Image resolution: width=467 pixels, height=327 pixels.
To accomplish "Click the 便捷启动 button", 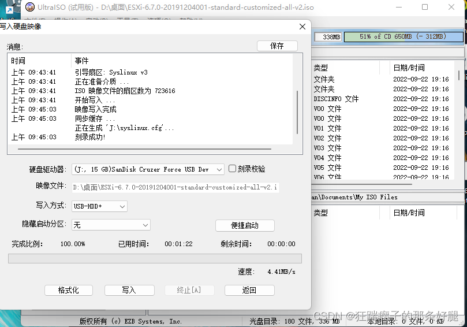I will point(245,225).
